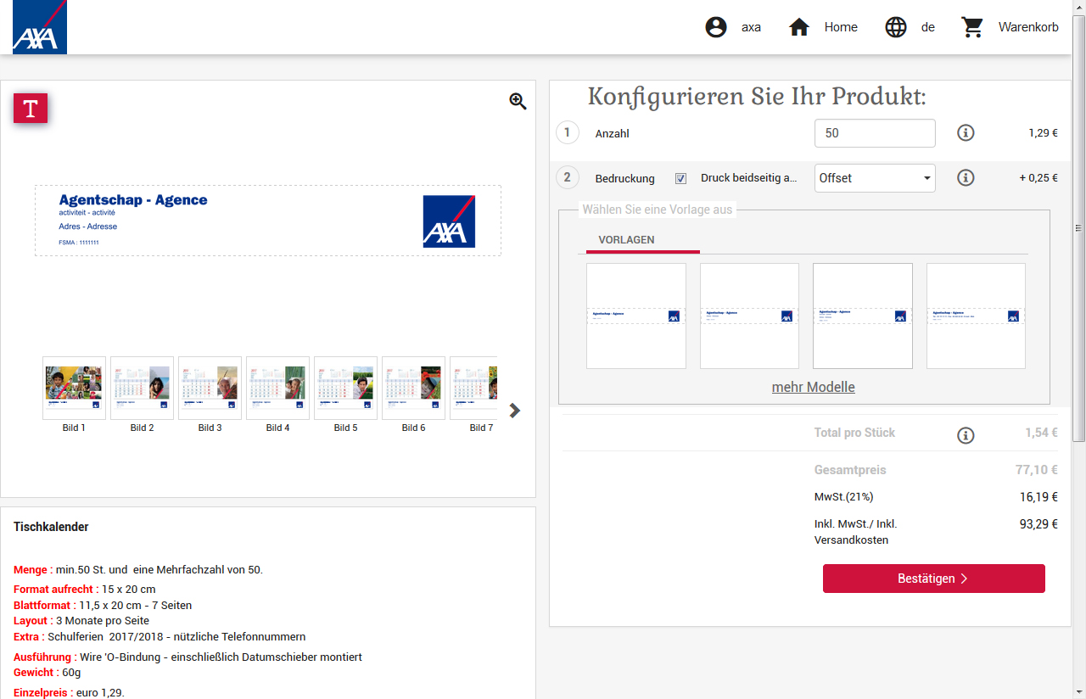Click the AXA logo in calendar preview
Viewport: 1086px width, 699px height.
449,221
